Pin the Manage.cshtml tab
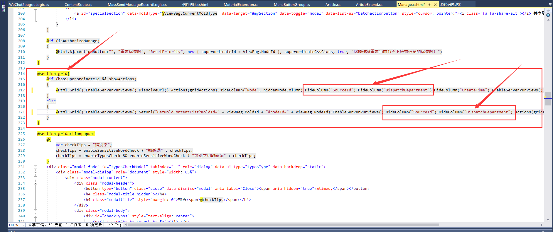 pyautogui.click(x=430, y=5)
